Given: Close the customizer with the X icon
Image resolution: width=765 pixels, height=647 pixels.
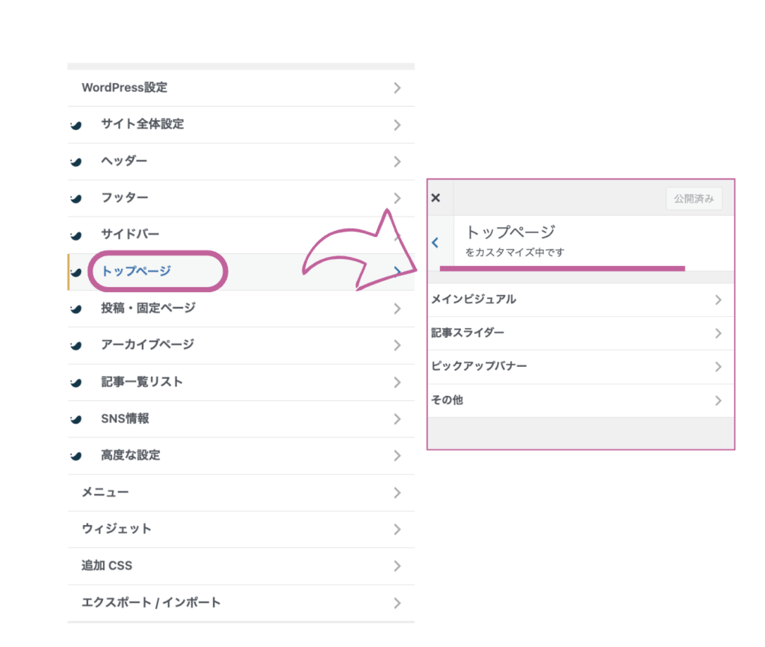Looking at the screenshot, I should tap(436, 198).
